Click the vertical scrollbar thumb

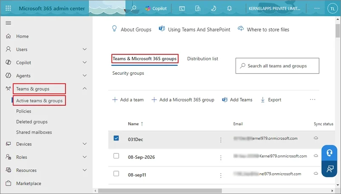point(338,31)
